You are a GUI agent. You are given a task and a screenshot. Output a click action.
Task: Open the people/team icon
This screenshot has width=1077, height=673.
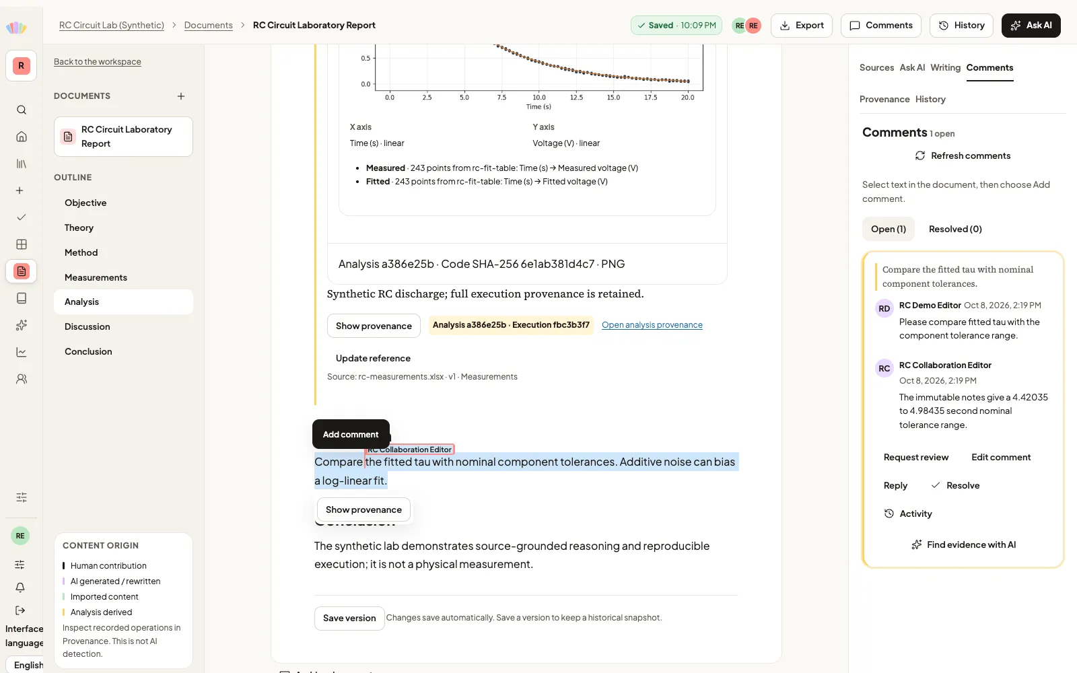pos(22,379)
